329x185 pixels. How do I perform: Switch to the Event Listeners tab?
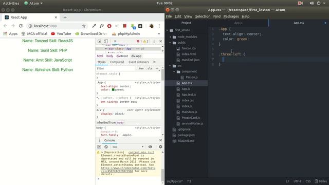click(139, 62)
